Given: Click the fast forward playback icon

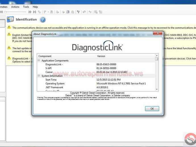Looking at the screenshot, I should 30,12.
